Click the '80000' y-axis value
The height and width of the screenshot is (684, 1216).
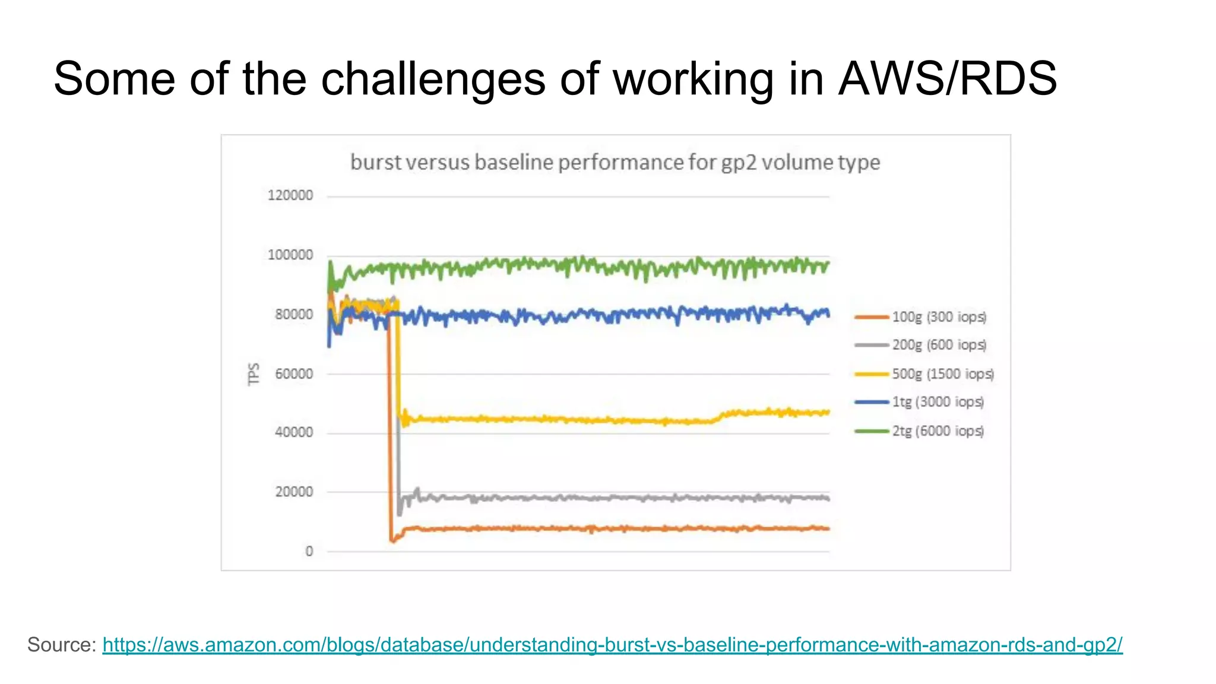(293, 314)
